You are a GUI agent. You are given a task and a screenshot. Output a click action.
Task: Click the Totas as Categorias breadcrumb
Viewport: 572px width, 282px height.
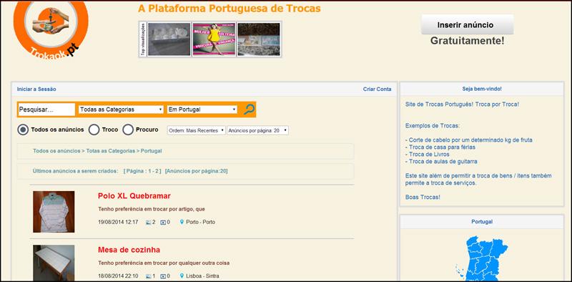click(x=111, y=151)
